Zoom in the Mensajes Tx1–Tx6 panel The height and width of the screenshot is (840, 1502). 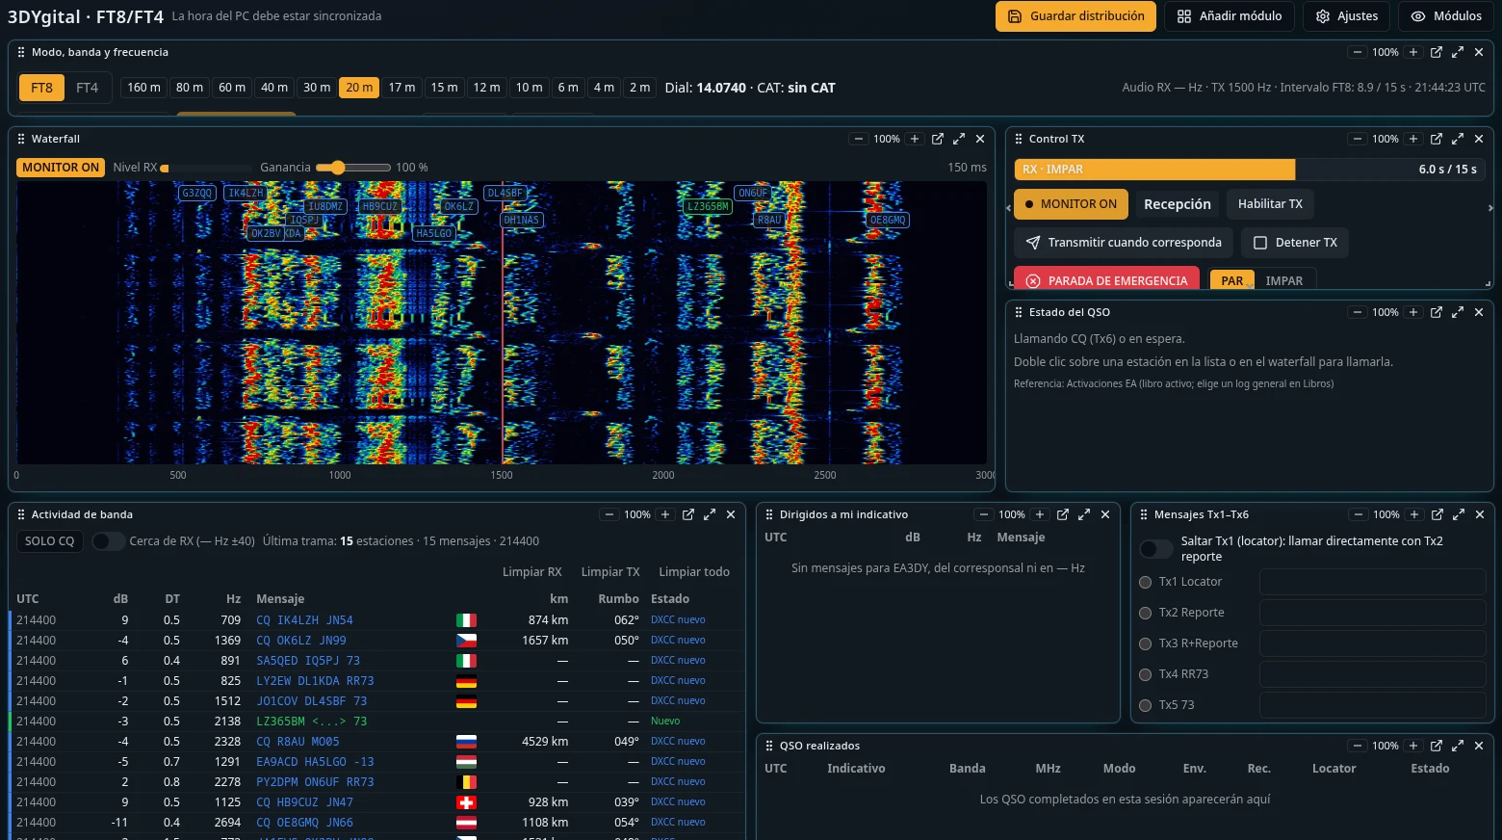[1414, 514]
